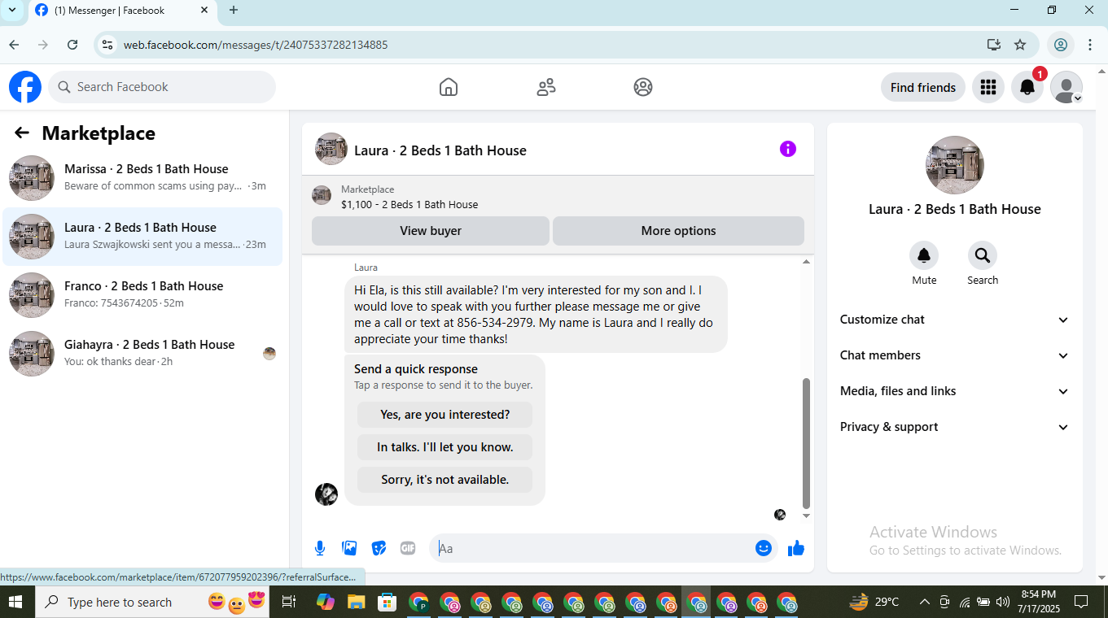Go back using the Marketplace arrow
Viewport: 1108px width, 618px height.
(22, 133)
